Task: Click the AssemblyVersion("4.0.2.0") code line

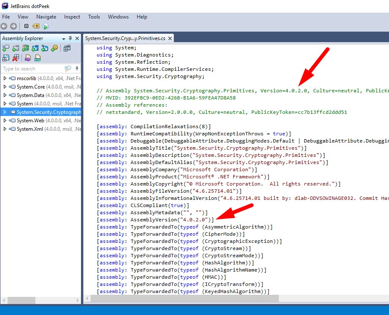Action: (x=155, y=220)
